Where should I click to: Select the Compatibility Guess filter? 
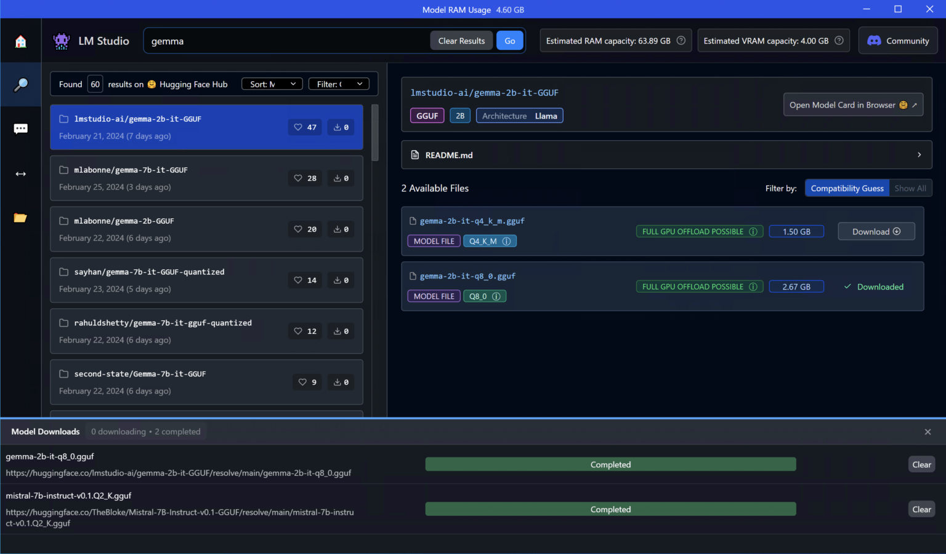(847, 188)
